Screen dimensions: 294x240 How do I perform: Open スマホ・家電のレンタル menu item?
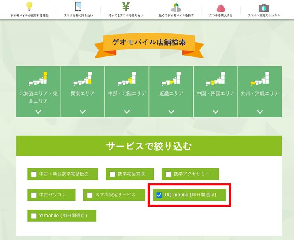[264, 16]
